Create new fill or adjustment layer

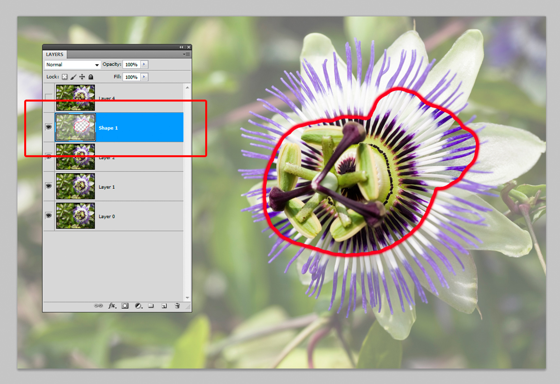[x=138, y=306]
